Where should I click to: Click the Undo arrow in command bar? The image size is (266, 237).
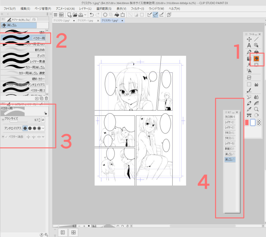tap(92, 15)
